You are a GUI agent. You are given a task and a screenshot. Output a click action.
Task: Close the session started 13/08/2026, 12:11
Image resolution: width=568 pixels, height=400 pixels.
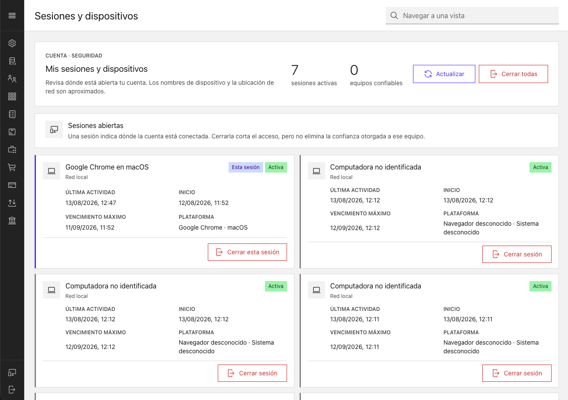517,373
